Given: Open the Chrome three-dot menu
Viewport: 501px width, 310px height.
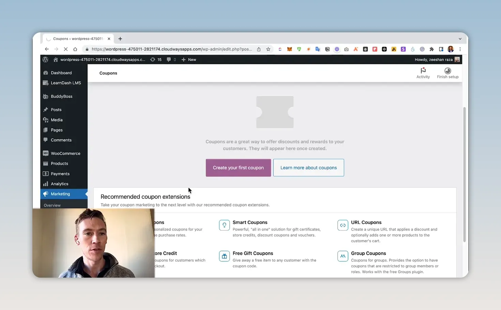Looking at the screenshot, I should (460, 49).
